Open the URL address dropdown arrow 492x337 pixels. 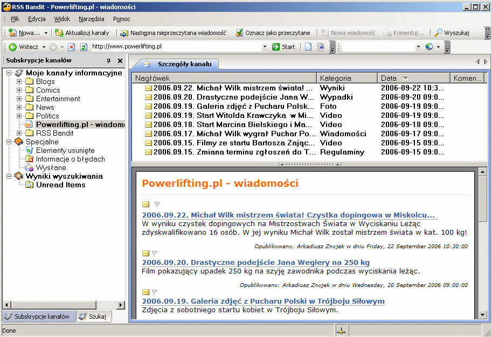coord(265,47)
